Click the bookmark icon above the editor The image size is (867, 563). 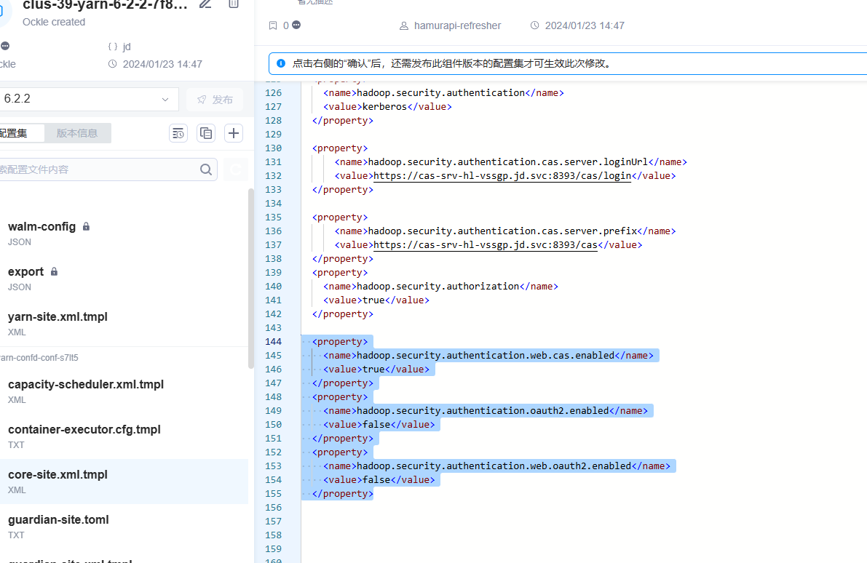(272, 25)
